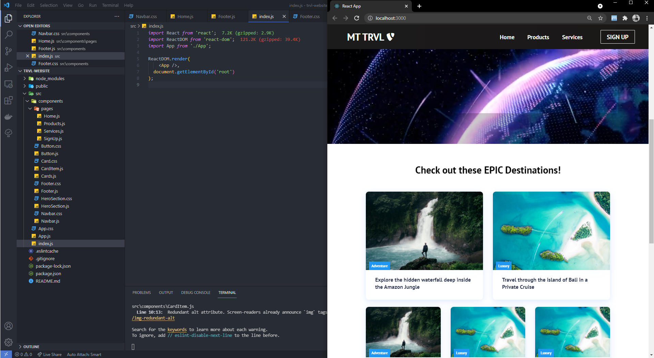Open the Docker view in activity bar
Viewport: 654px width, 358px height.
pos(9,117)
